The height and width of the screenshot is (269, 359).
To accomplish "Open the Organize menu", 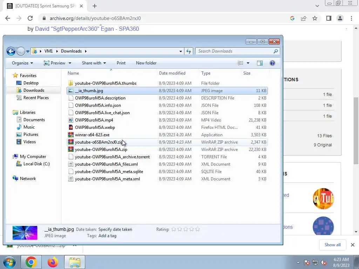I will pyautogui.click(x=22, y=63).
